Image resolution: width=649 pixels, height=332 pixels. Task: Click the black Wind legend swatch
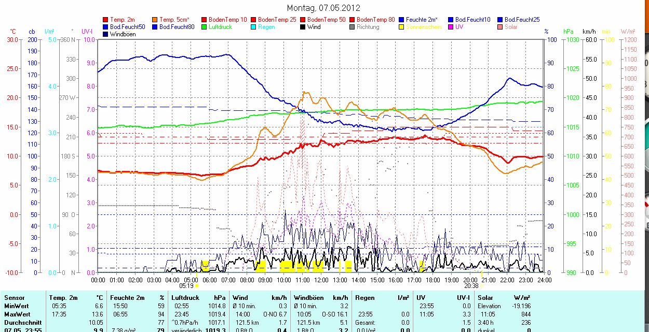(303, 27)
